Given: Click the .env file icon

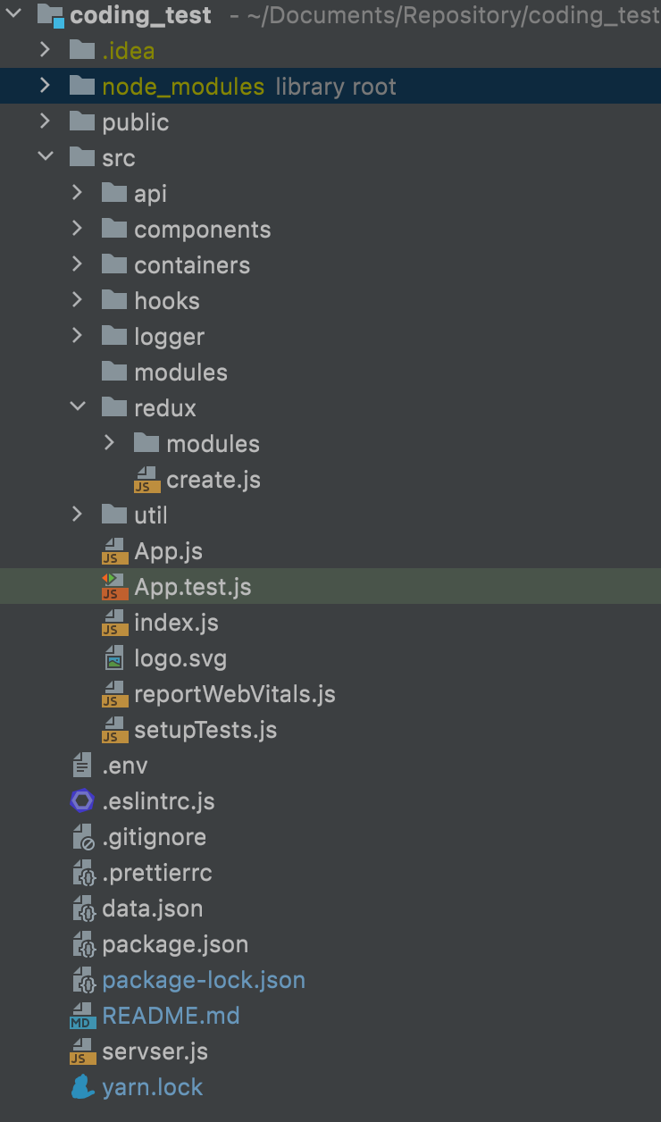Looking at the screenshot, I should click(81, 766).
